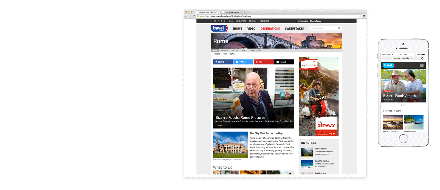Go to next slide in photo carousel
This screenshot has width=440, height=190.
[290, 96]
